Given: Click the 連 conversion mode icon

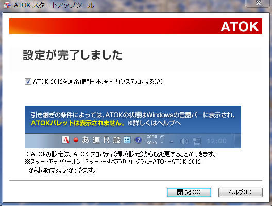Looking at the screenshot, I should point(96,140).
